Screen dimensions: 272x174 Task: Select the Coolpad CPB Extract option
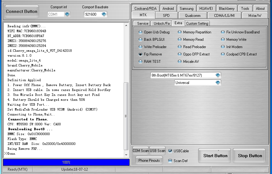pos(239,54)
